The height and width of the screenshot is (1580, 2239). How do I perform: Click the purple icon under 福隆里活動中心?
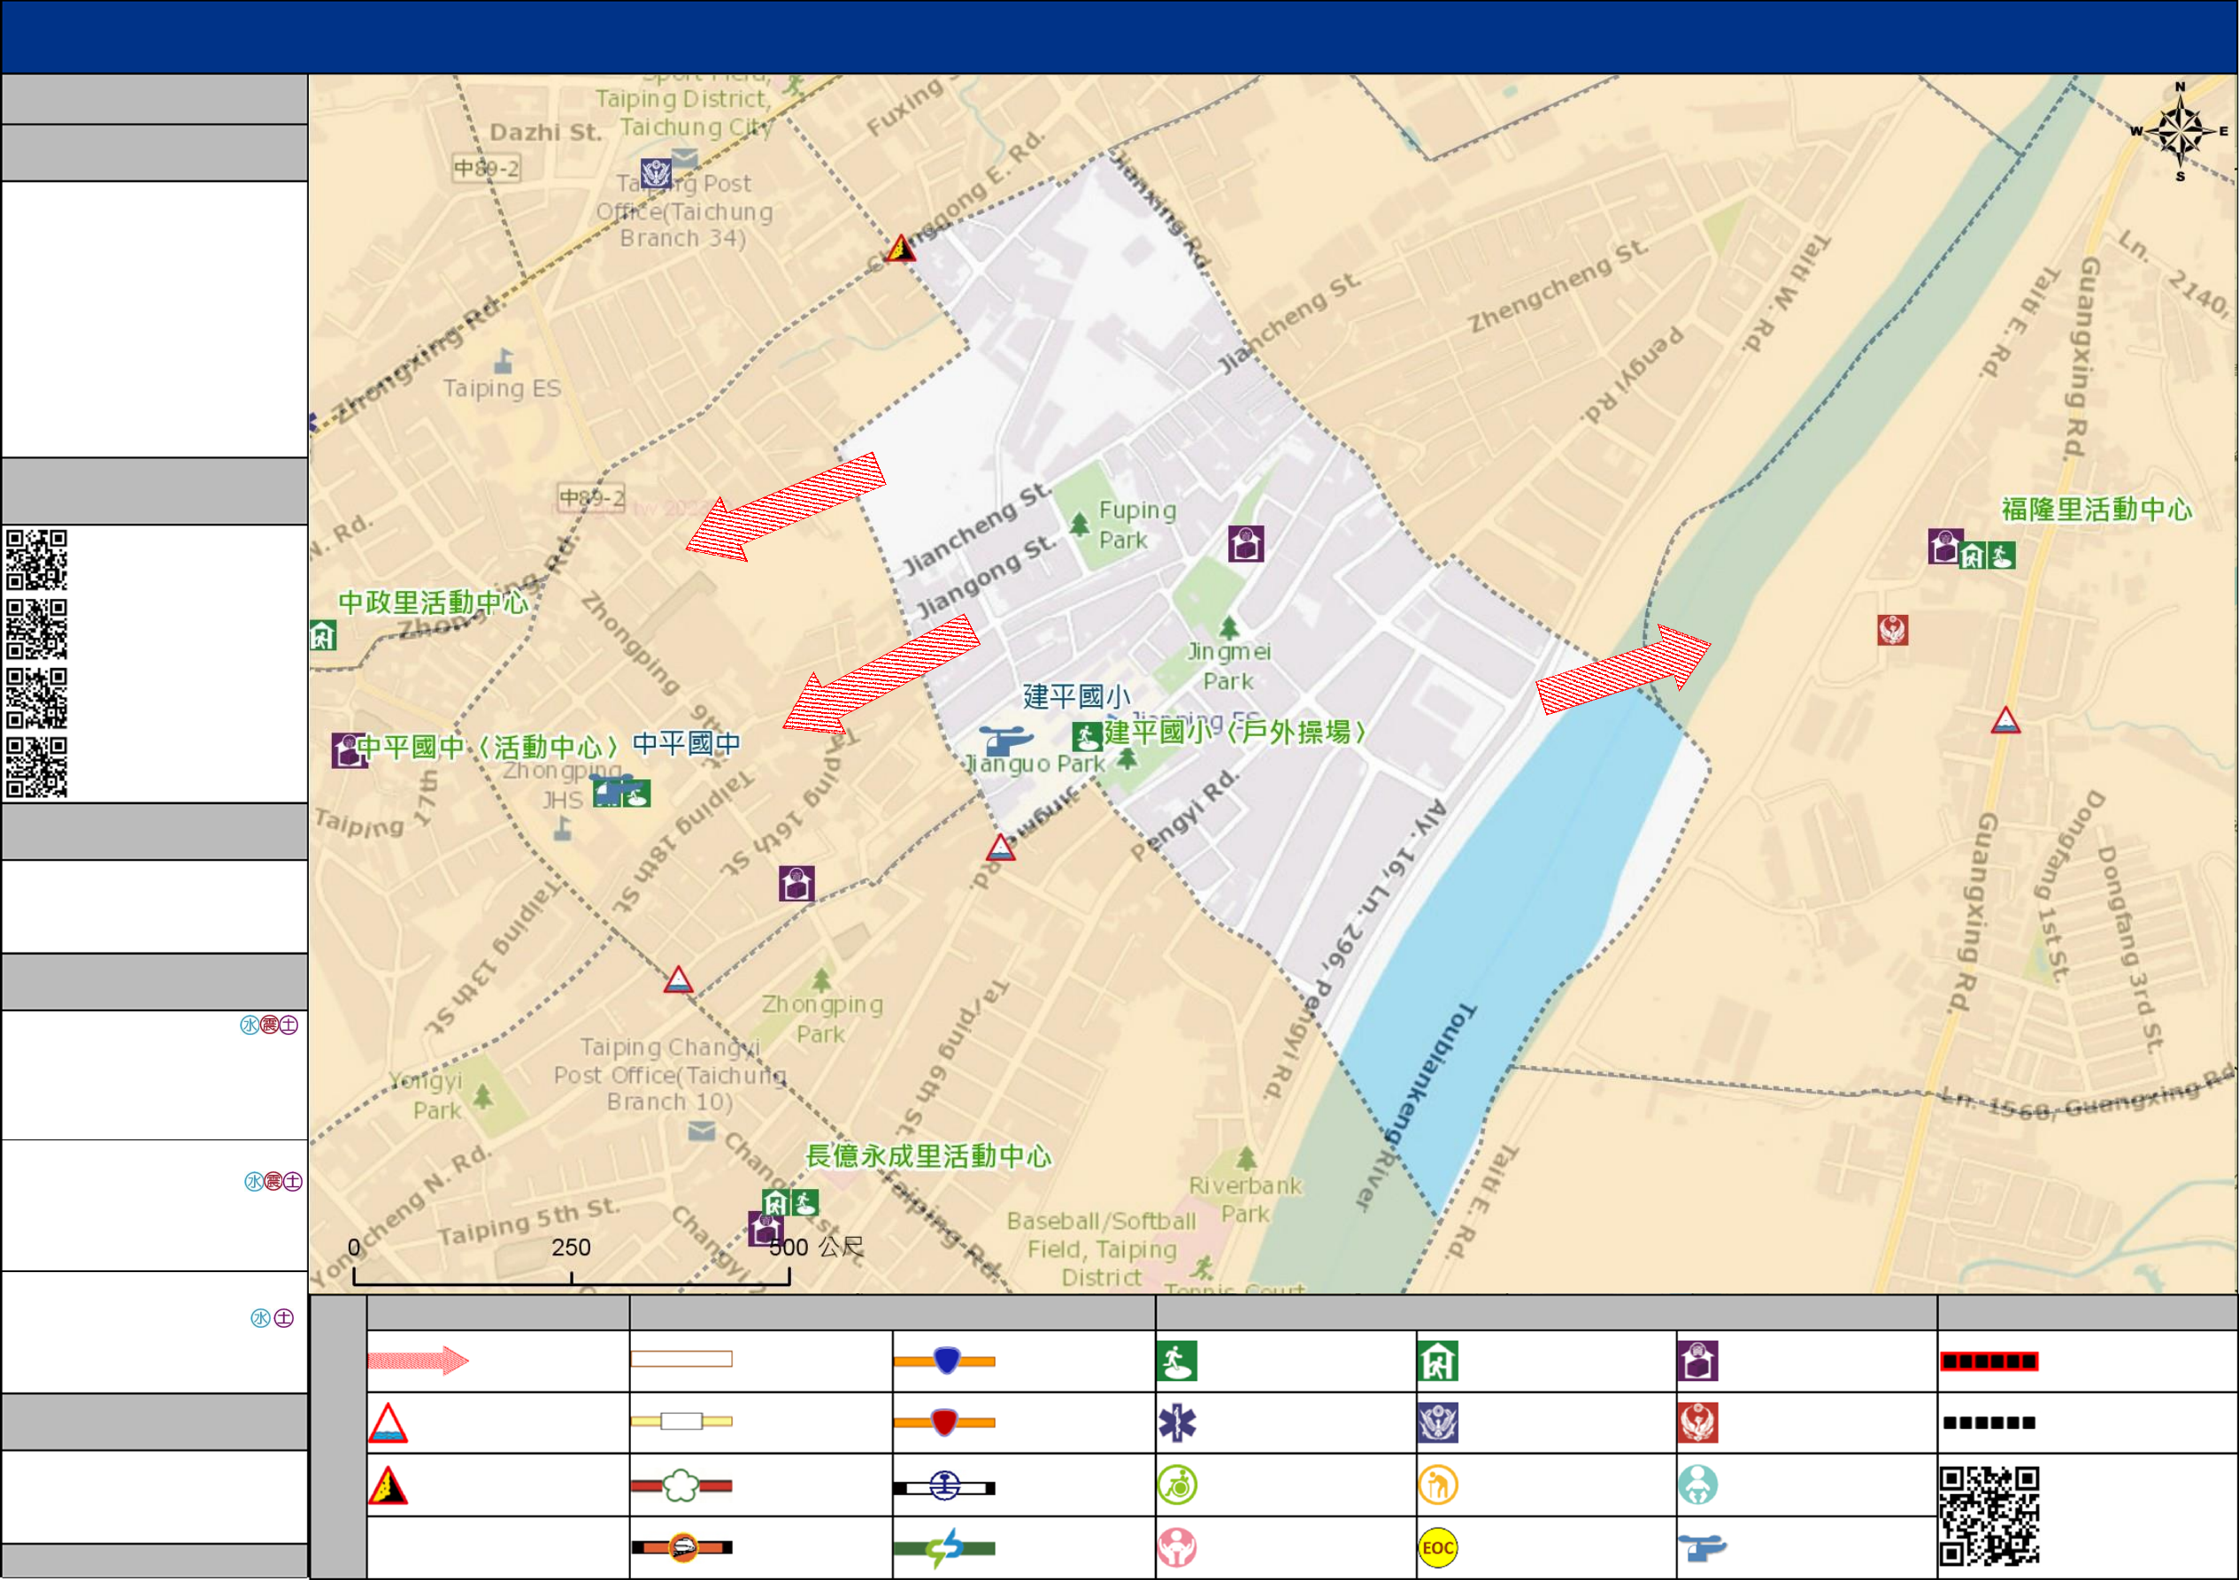[1944, 546]
